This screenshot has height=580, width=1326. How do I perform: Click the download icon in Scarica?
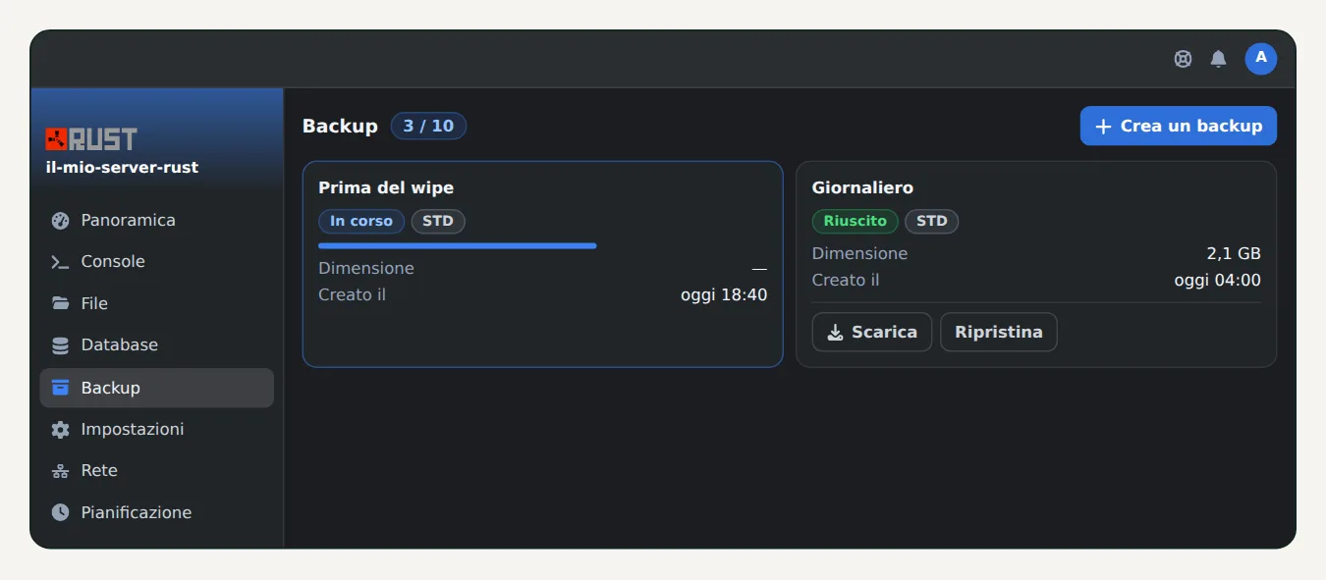(835, 333)
